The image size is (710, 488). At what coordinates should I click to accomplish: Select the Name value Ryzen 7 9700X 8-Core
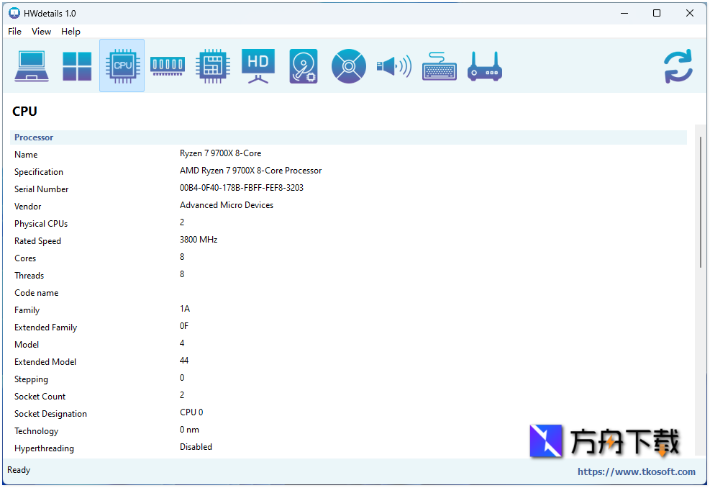221,153
